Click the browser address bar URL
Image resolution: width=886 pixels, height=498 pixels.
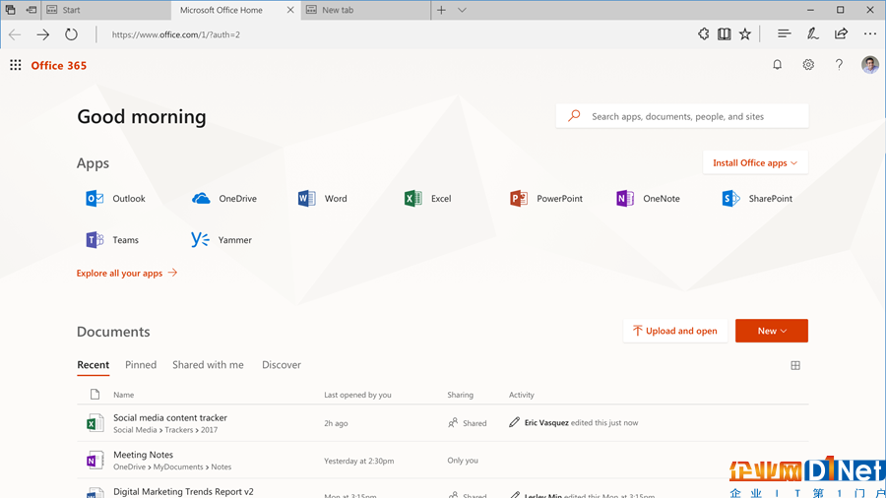[x=176, y=34]
